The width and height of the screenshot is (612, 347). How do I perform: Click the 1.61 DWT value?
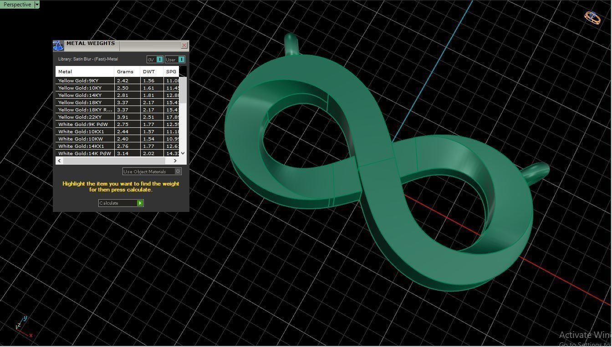click(x=148, y=88)
